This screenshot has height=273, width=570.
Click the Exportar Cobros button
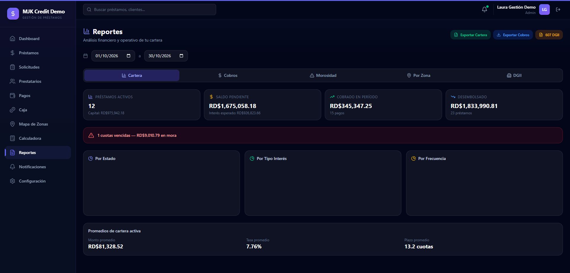pyautogui.click(x=513, y=35)
